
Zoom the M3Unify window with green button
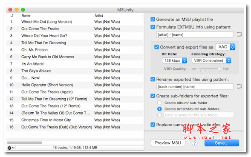23,10
